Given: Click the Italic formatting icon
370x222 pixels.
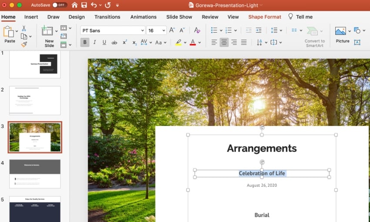Looking at the screenshot, I should click(x=94, y=43).
